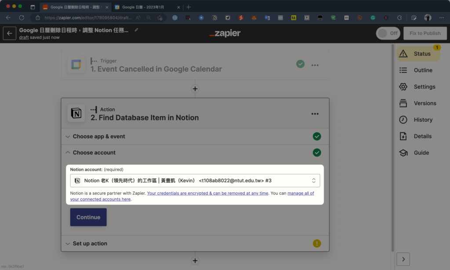Screen dimensions: 450x270
Task: Open the credentials encrypted link
Action: tap(207, 193)
